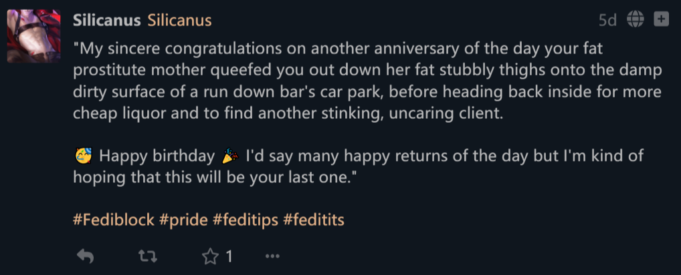Image resolution: width=681 pixels, height=275 pixels.
Task: View the favourite count of 1
Action: pyautogui.click(x=229, y=257)
